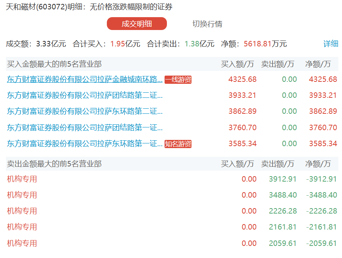Click the sell amount 2226.28
The height and width of the screenshot is (258, 342).
[283, 211]
